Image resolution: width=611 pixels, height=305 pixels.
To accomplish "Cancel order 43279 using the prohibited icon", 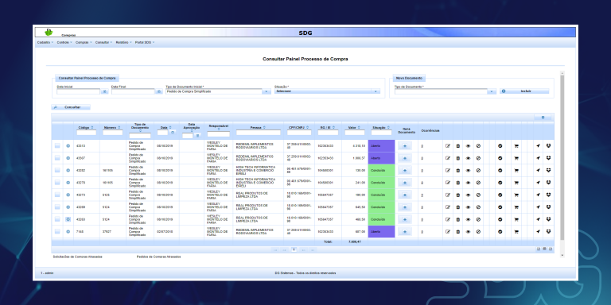I will pos(478,183).
